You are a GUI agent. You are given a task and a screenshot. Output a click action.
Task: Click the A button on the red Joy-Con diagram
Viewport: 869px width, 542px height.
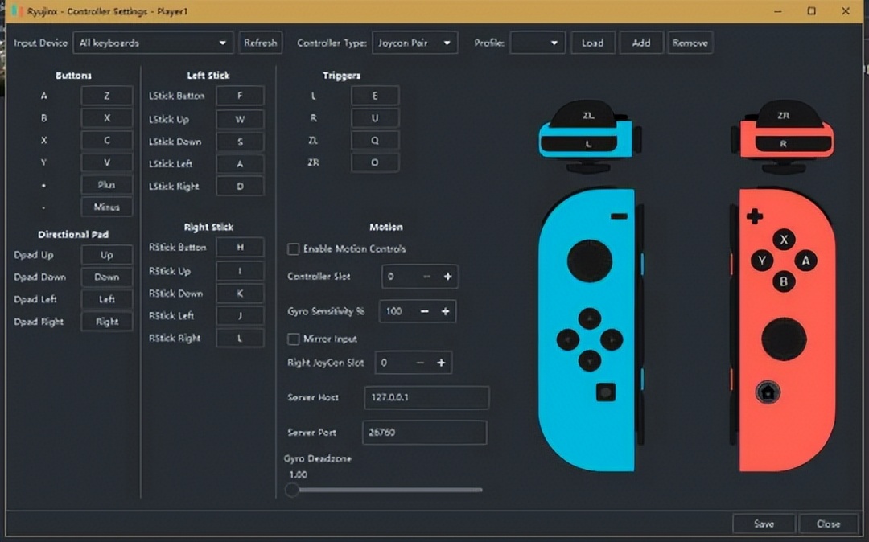(805, 261)
